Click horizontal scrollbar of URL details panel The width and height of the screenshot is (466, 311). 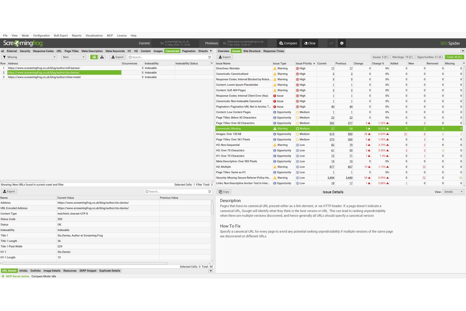(85, 263)
